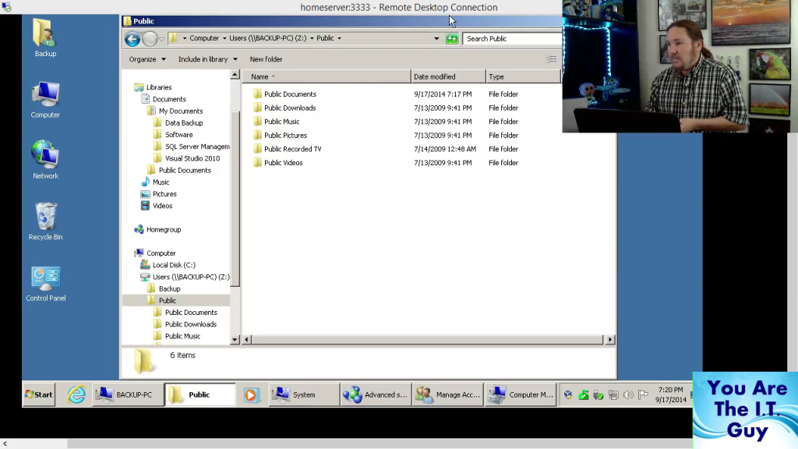
Task: Switch to the System taskbar window
Action: click(304, 394)
